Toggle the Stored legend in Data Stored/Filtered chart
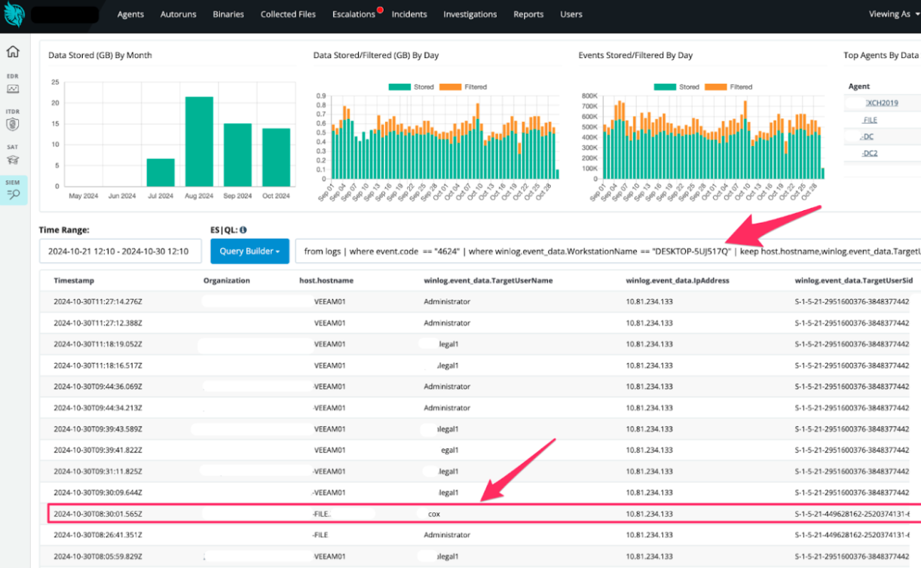 [412, 87]
